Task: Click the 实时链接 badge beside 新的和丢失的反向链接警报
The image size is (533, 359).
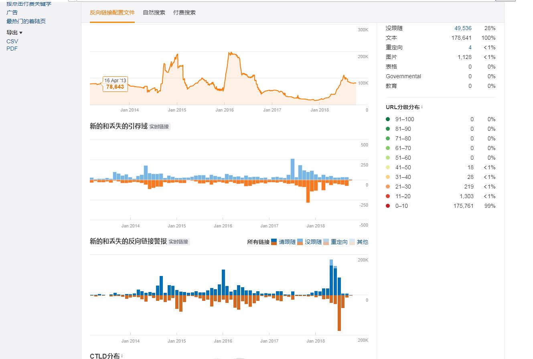Action: (x=178, y=242)
